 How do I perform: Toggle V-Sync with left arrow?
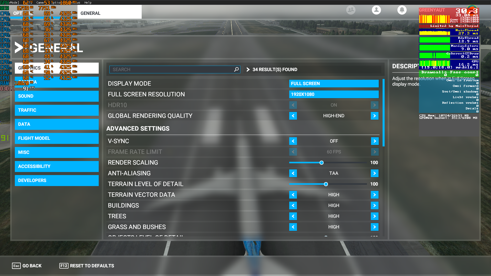click(293, 141)
